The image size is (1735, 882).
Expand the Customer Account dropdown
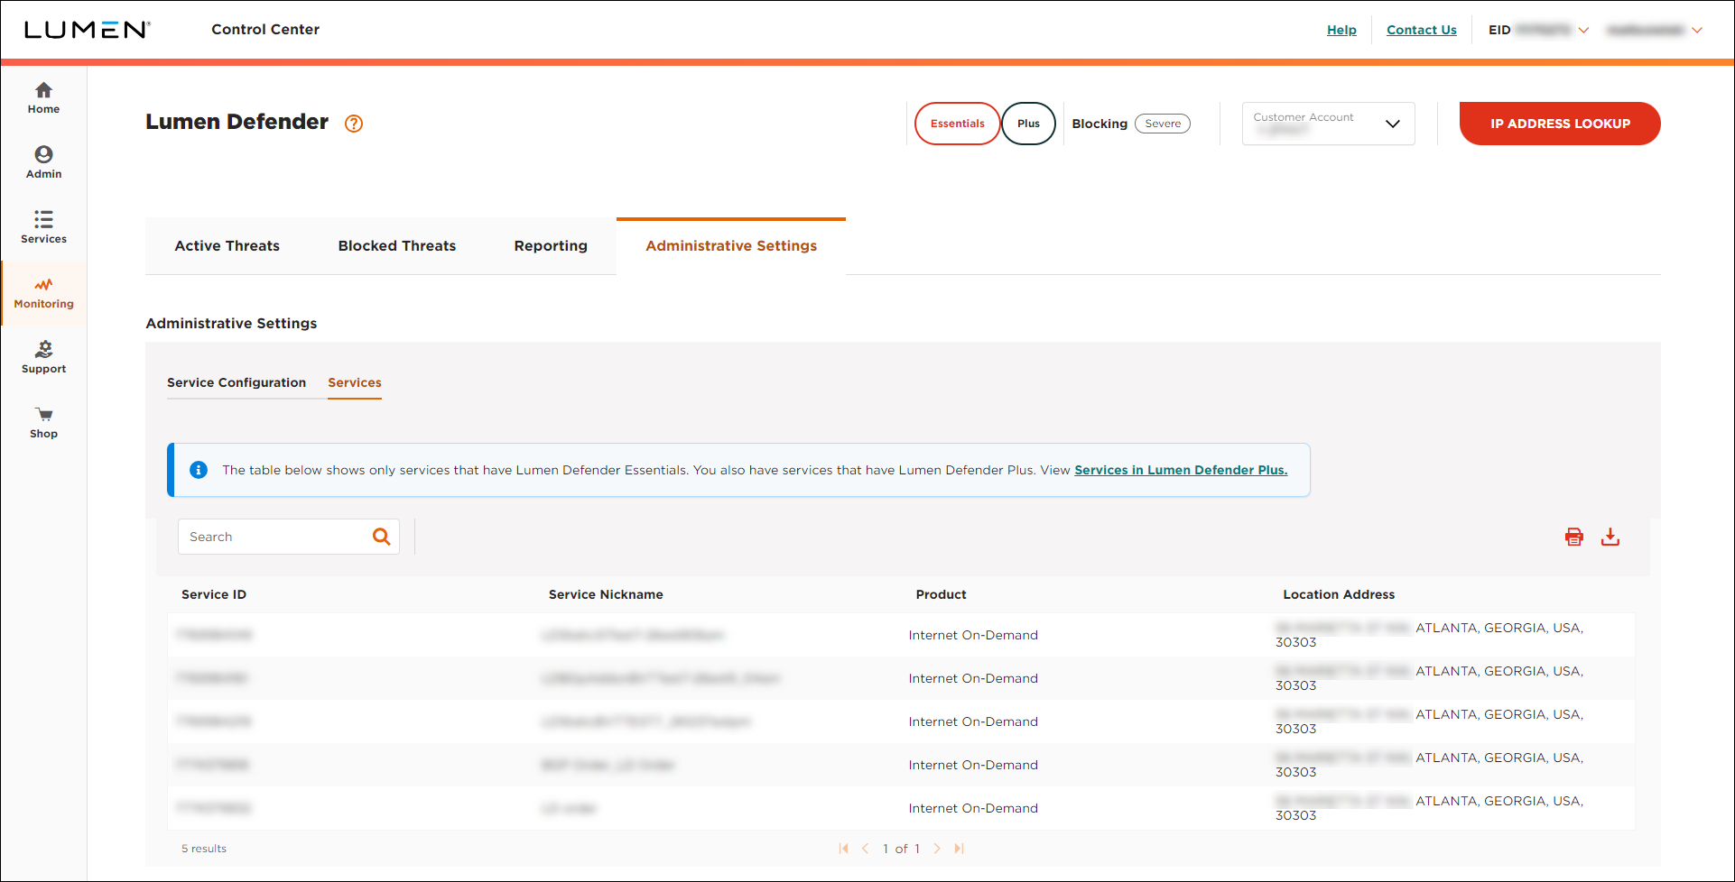[1328, 124]
